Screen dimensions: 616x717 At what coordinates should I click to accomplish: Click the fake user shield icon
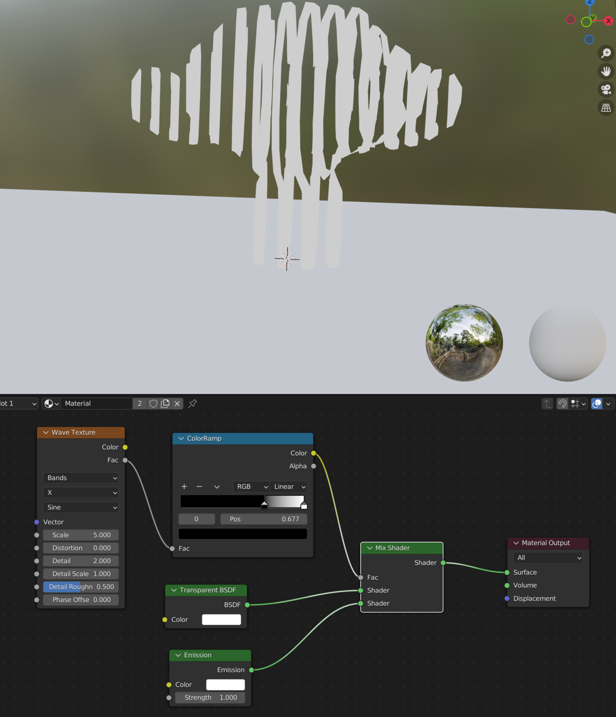pos(153,404)
